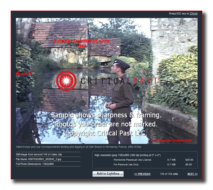Click the $25.00 price
The image size is (213, 190).
click(189, 160)
